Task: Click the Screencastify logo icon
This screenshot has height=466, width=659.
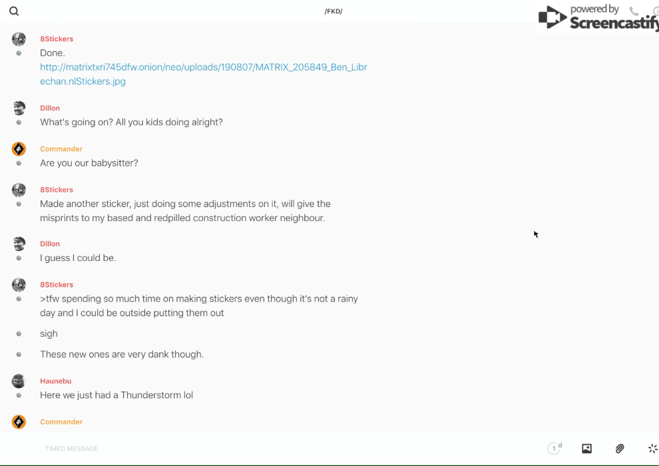Action: click(x=552, y=18)
